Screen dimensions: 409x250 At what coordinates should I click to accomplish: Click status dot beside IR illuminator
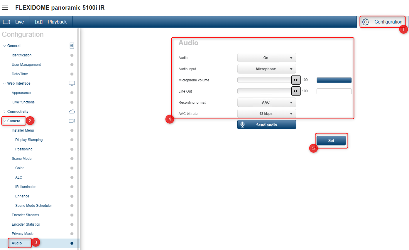point(72,187)
